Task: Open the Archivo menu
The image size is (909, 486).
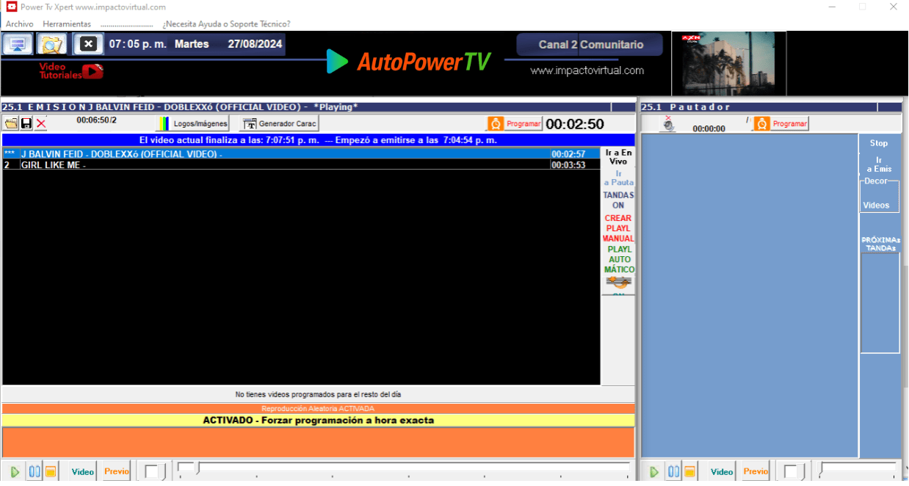Action: coord(19,23)
